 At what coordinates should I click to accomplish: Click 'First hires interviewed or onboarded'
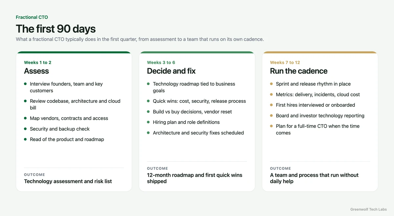pos(316,105)
